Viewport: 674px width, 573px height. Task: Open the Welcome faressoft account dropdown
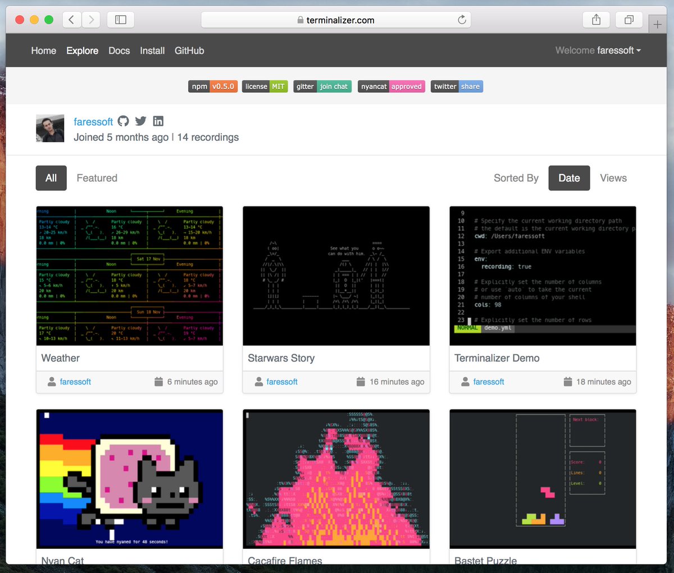(x=598, y=50)
